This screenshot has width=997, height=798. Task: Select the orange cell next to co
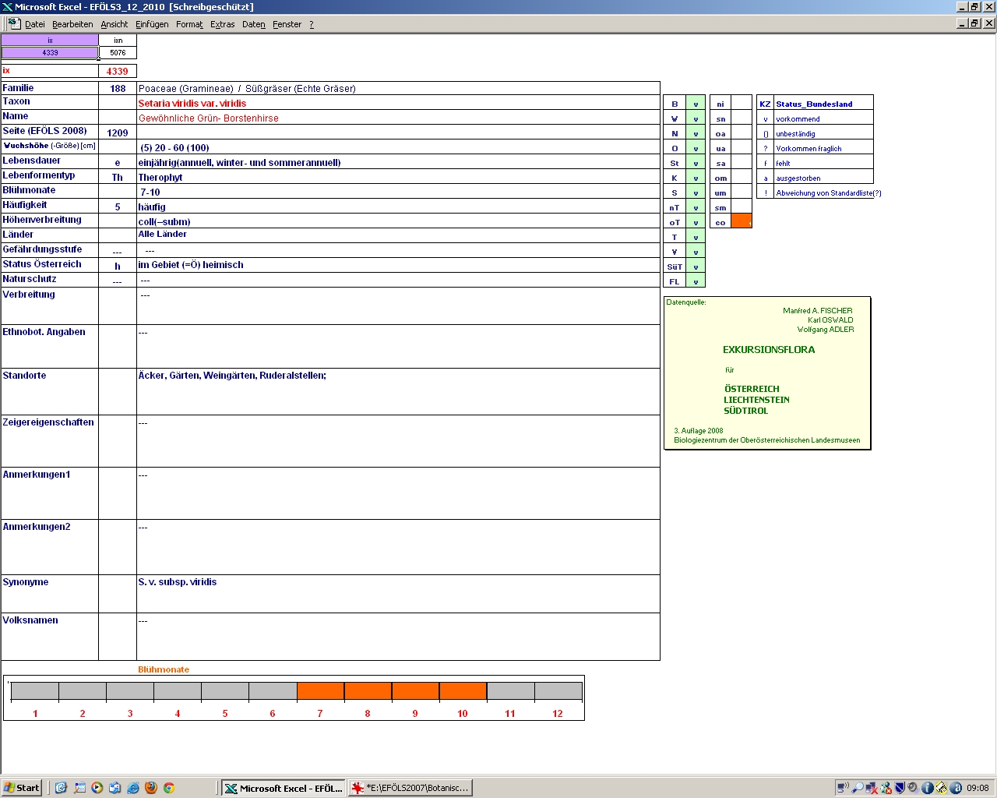point(742,221)
